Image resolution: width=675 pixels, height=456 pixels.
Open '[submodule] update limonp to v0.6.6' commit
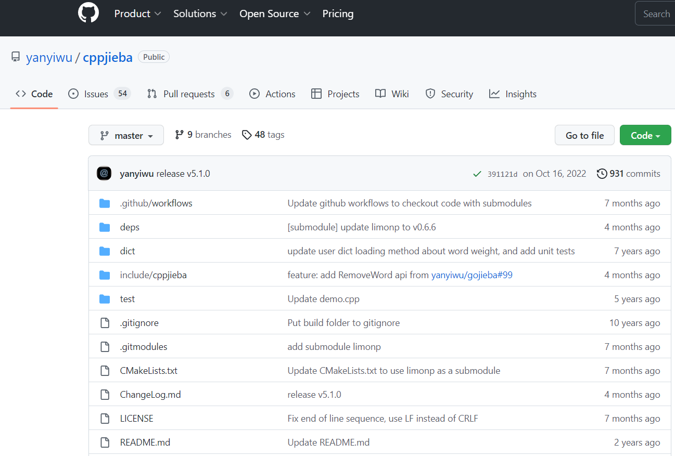pos(362,227)
